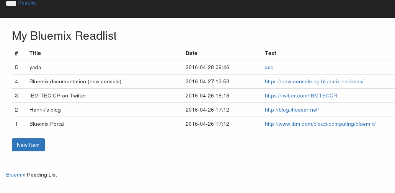This screenshot has width=395, height=193.
Task: Select the 'IBM TEC CR on Twitter' title
Action: pos(58,96)
